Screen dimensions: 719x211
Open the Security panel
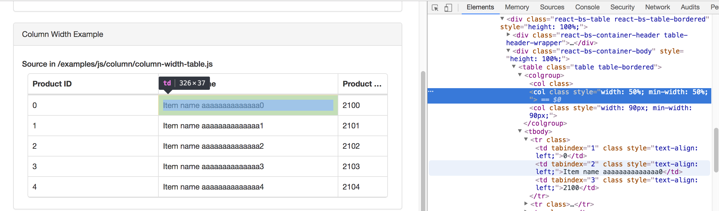622,7
